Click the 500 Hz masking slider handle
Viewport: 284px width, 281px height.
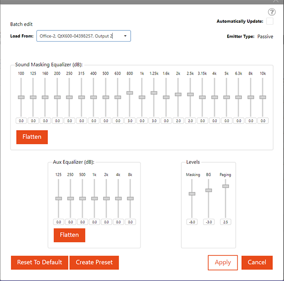point(106,97)
